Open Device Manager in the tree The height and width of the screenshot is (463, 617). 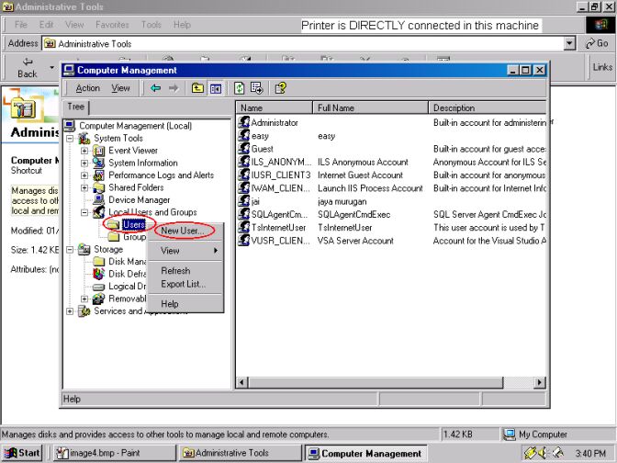139,199
